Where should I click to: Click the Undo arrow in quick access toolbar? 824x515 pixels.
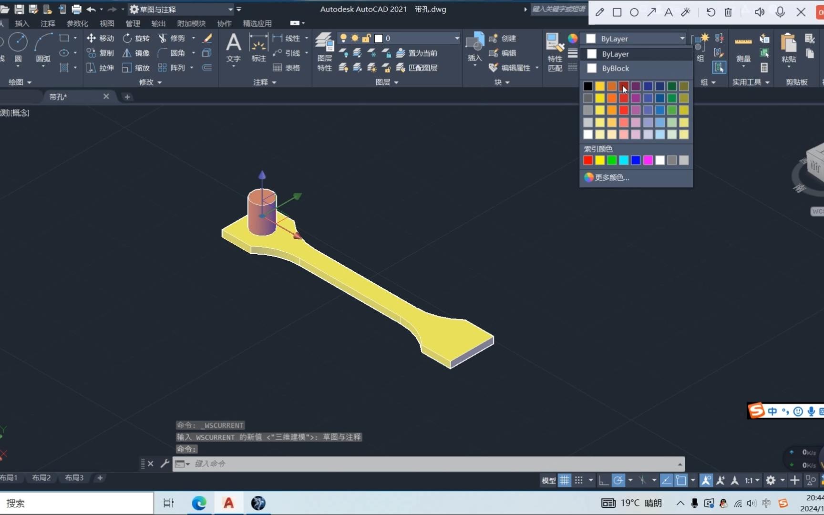pyautogui.click(x=91, y=9)
